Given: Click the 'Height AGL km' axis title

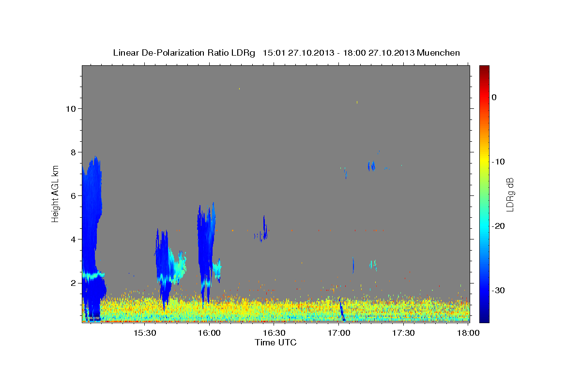Looking at the screenshot, I should click(x=56, y=193).
